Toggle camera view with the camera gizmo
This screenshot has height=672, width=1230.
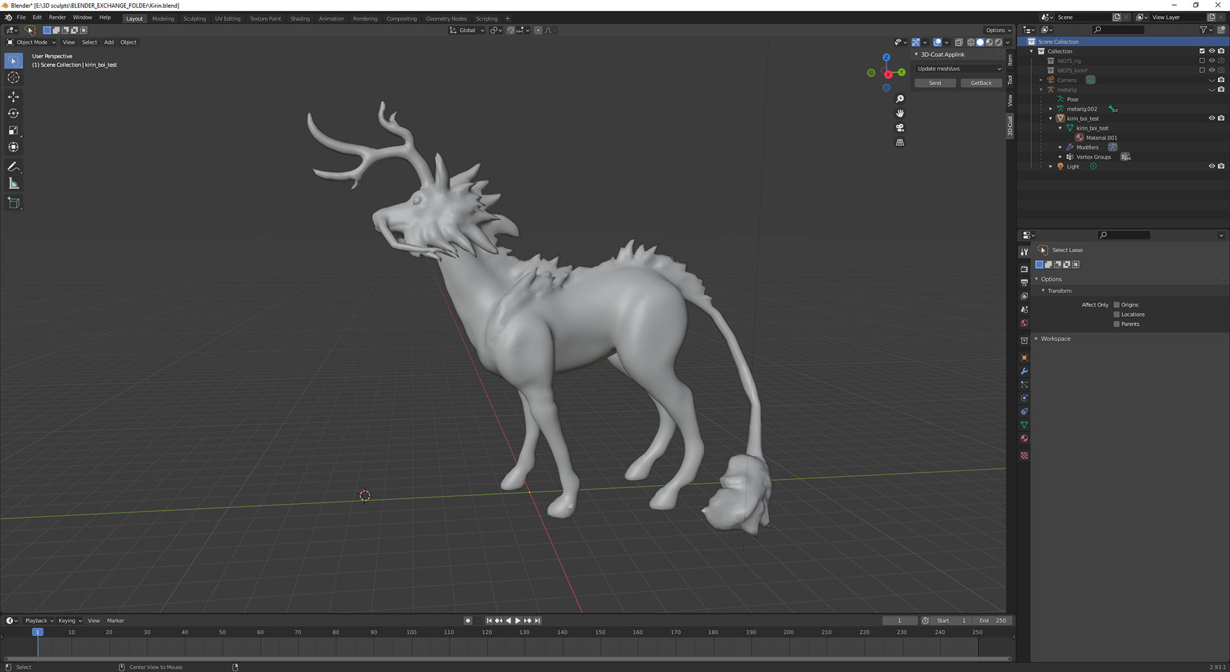click(x=900, y=127)
